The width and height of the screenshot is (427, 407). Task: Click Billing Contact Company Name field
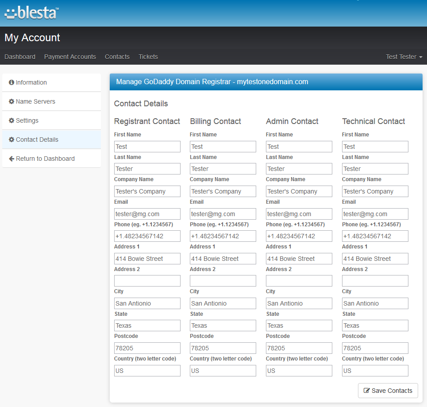tap(223, 191)
